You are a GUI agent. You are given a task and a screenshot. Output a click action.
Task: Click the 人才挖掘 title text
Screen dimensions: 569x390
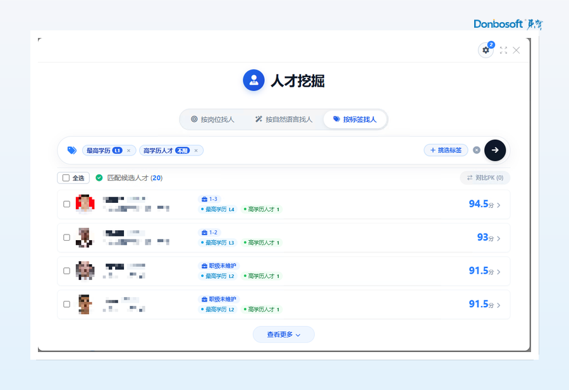click(298, 80)
